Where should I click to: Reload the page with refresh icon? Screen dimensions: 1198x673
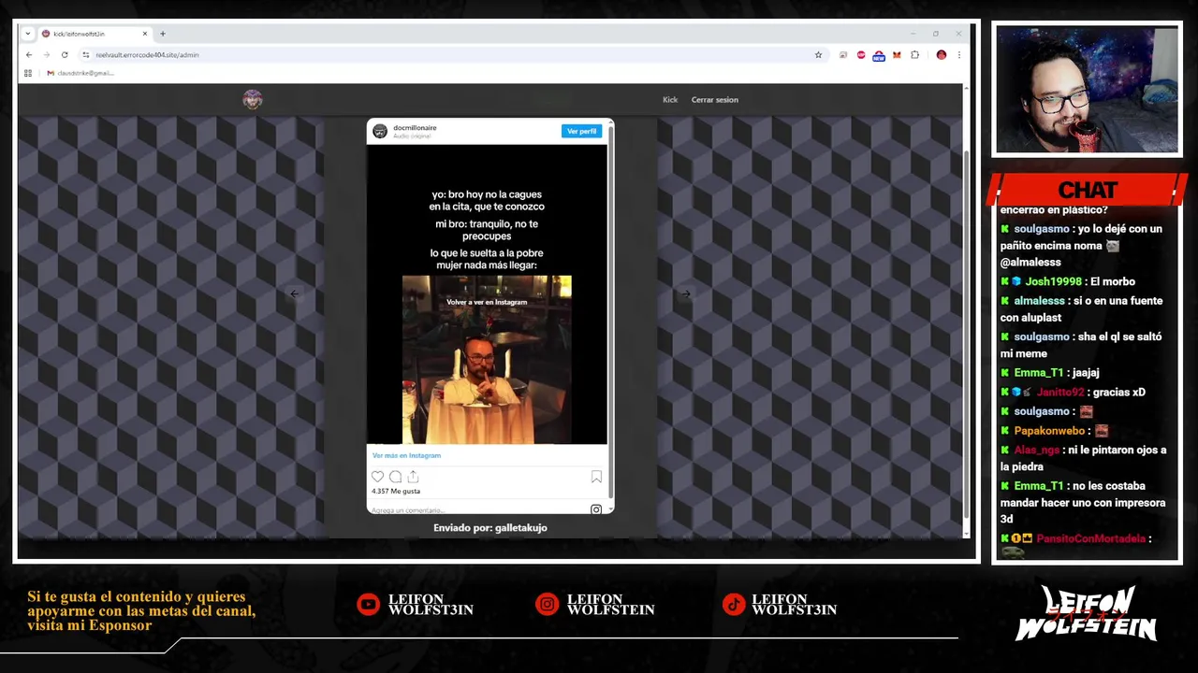tap(65, 55)
